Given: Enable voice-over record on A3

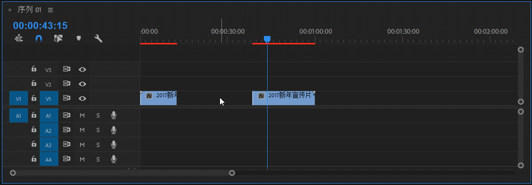Looking at the screenshot, I should pyautogui.click(x=113, y=145).
